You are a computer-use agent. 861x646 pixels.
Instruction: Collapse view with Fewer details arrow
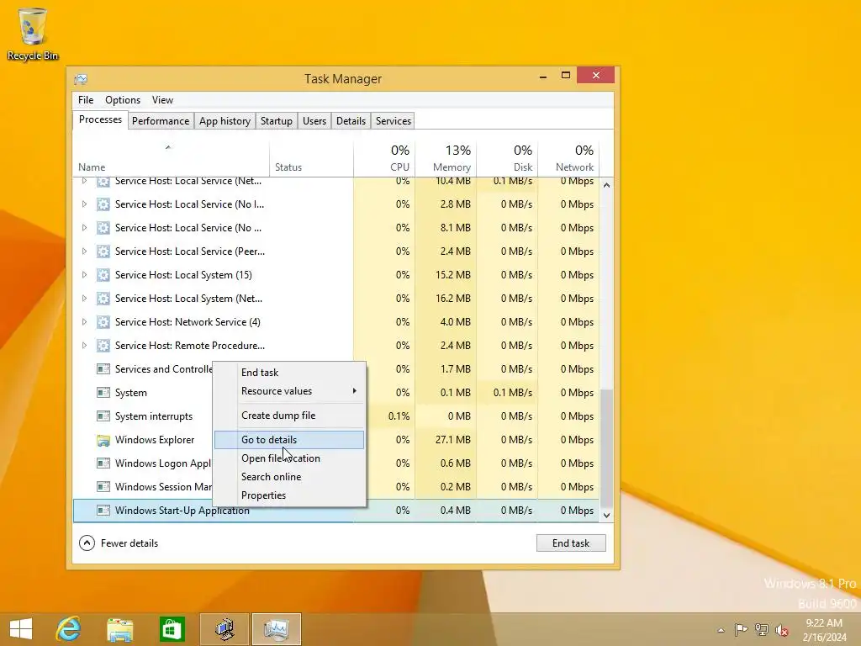click(x=87, y=543)
